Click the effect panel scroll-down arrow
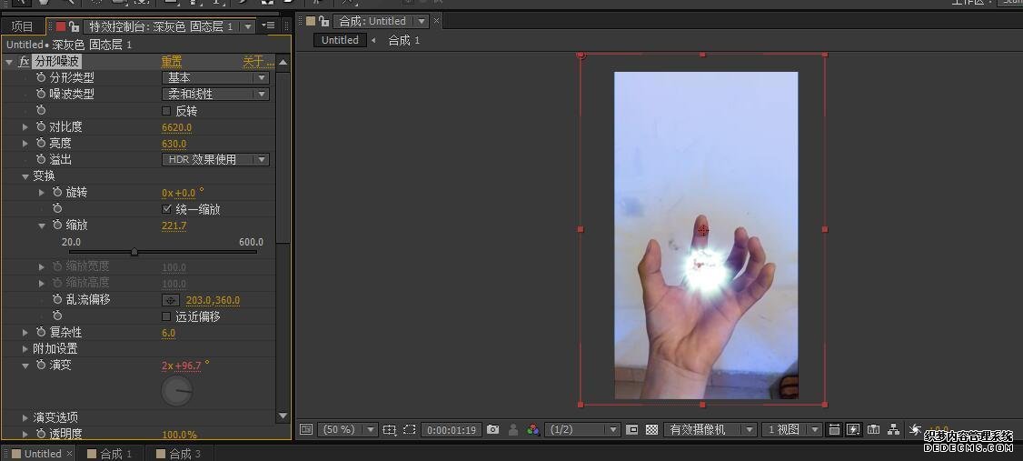 coord(283,416)
